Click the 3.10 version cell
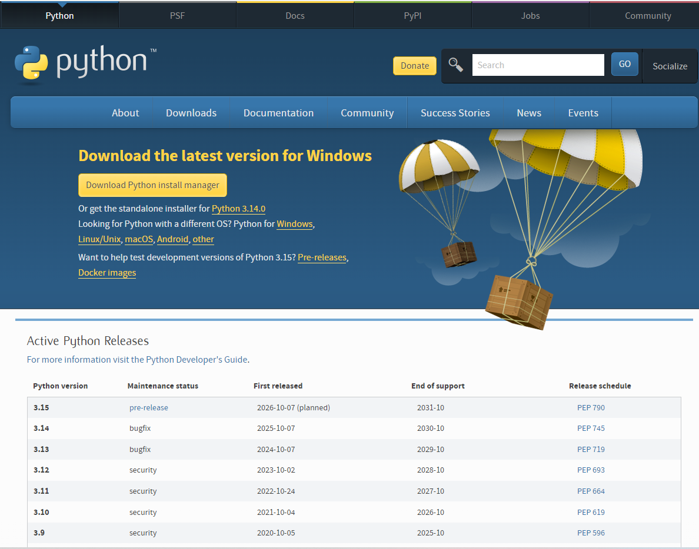This screenshot has height=549, width=699. (x=41, y=512)
